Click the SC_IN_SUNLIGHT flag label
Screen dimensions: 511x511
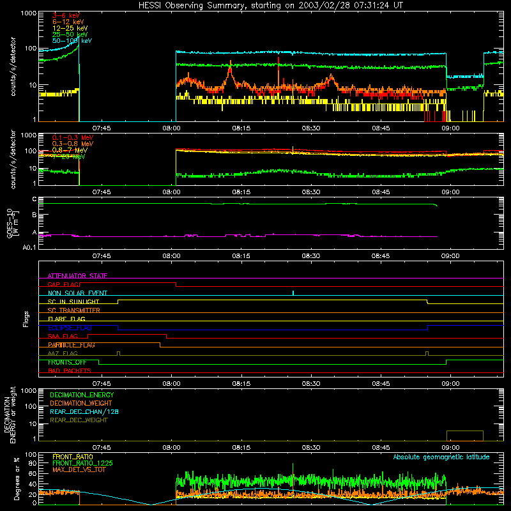[73, 301]
